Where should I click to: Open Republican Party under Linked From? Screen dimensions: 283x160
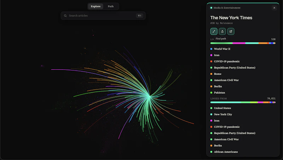[x=235, y=133]
